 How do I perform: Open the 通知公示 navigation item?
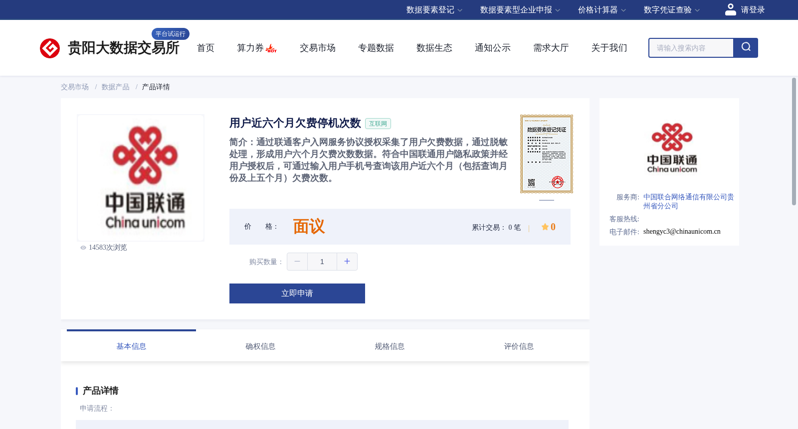(493, 48)
